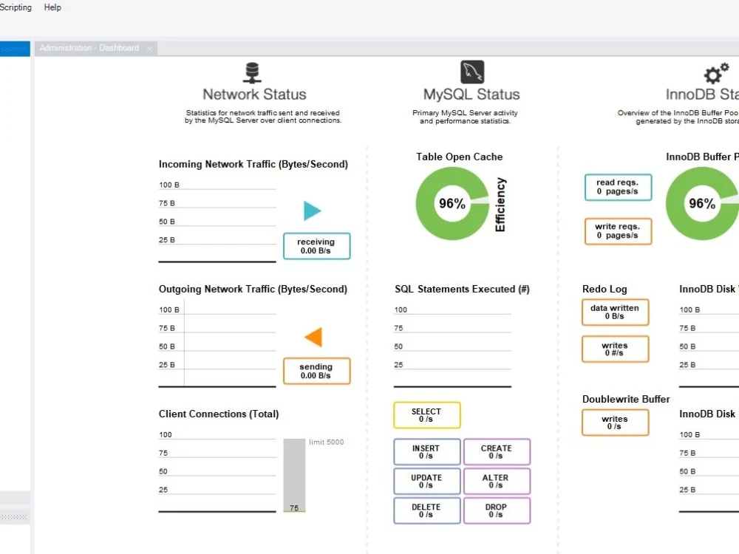The width and height of the screenshot is (739, 554).
Task: Click the sending 0.00 B/s box
Action: click(x=317, y=371)
